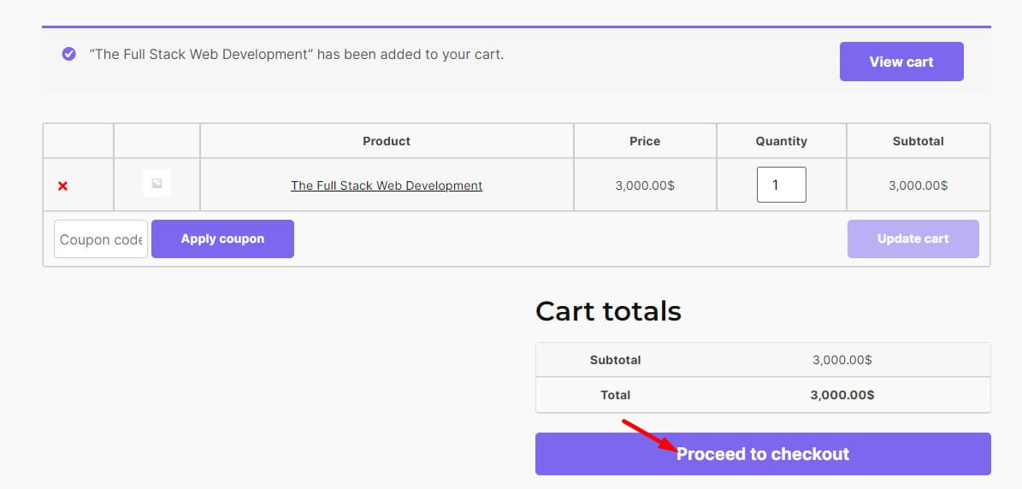
Task: Proceed to checkout
Action: click(763, 454)
